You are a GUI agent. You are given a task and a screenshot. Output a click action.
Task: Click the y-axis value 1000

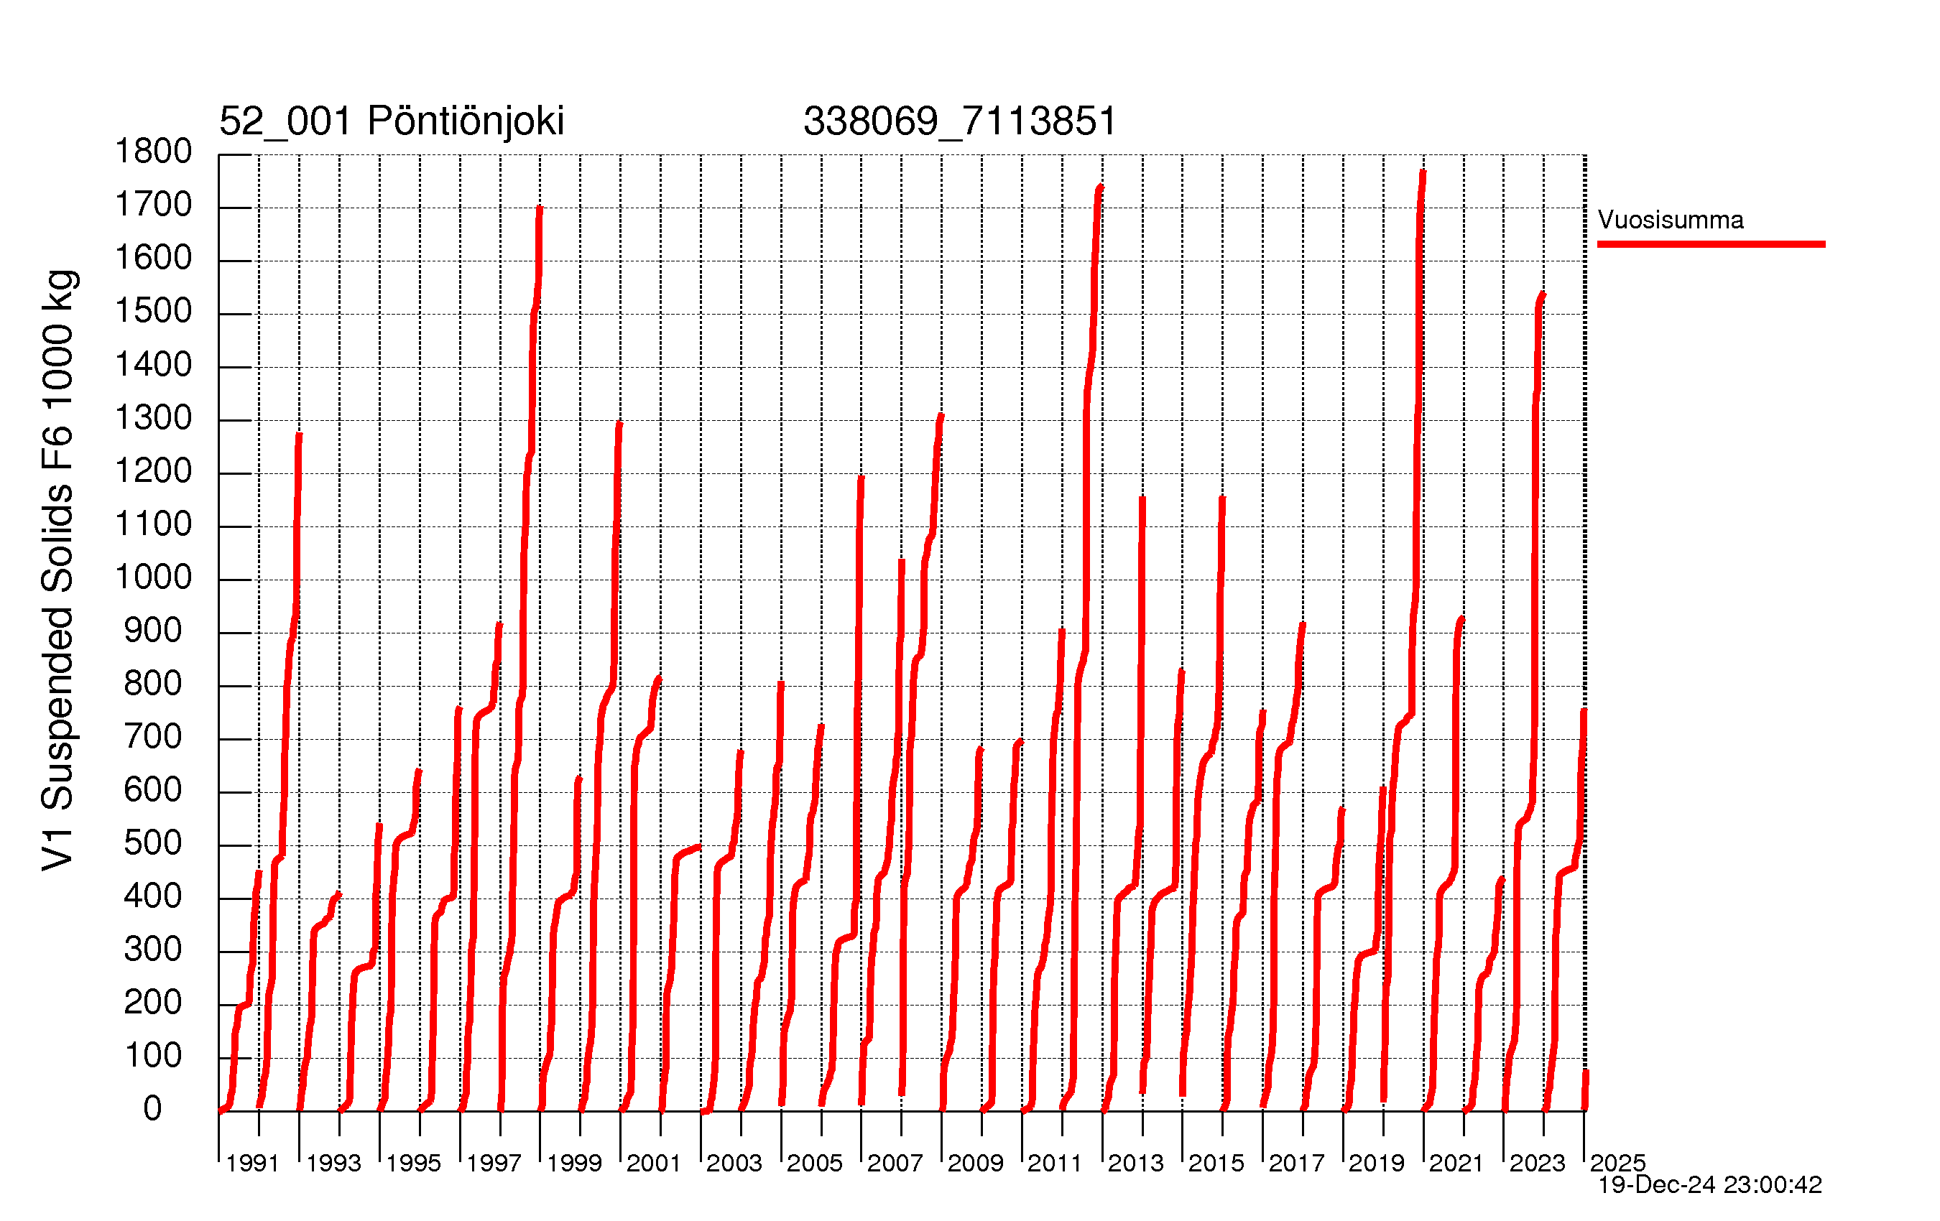pyautogui.click(x=153, y=577)
